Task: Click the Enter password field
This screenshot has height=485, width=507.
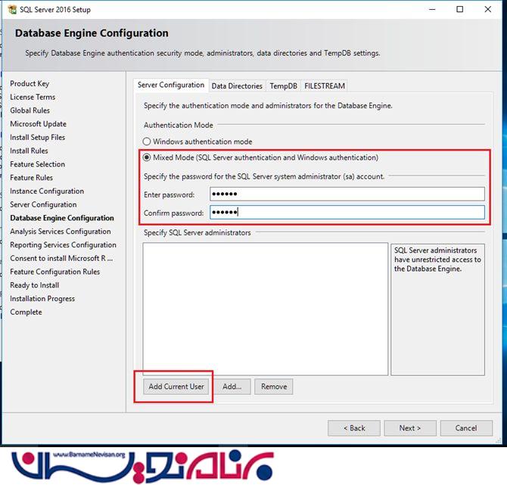Action: click(346, 194)
